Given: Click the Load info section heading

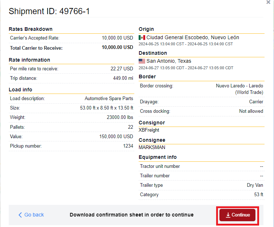Looking at the screenshot, I should click(20, 90).
